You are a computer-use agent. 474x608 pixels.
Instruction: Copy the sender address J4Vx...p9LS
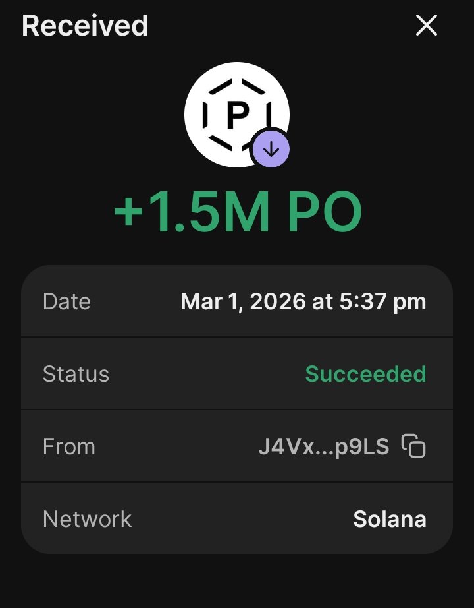pyautogui.click(x=413, y=446)
